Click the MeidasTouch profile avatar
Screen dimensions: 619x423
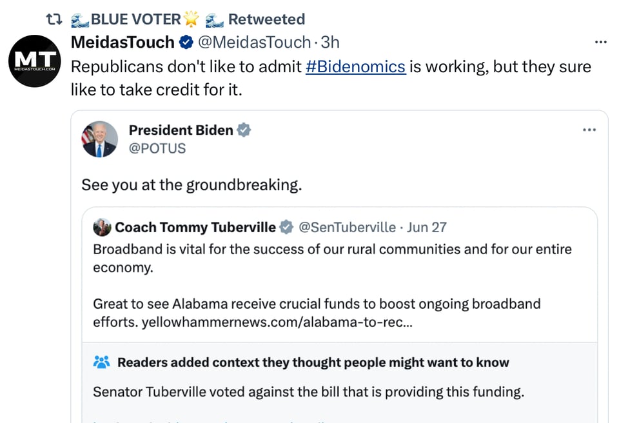point(34,61)
